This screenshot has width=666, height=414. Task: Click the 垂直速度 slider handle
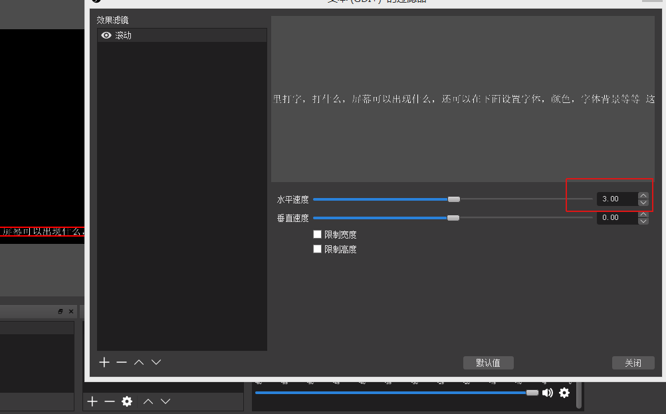453,218
